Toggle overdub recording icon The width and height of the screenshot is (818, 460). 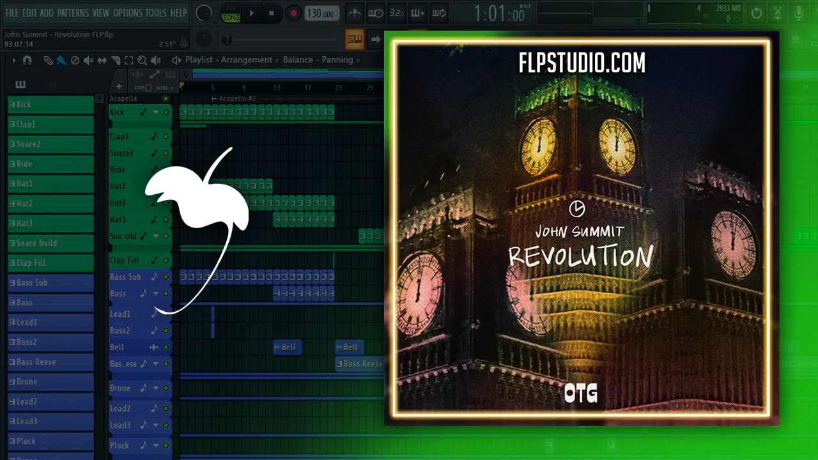click(x=417, y=13)
